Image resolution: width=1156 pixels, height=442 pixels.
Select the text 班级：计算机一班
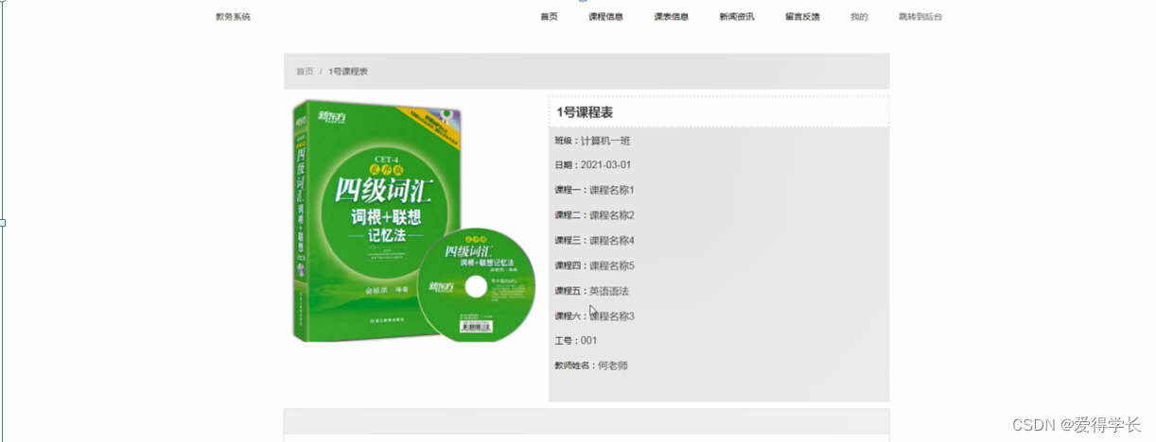[592, 141]
